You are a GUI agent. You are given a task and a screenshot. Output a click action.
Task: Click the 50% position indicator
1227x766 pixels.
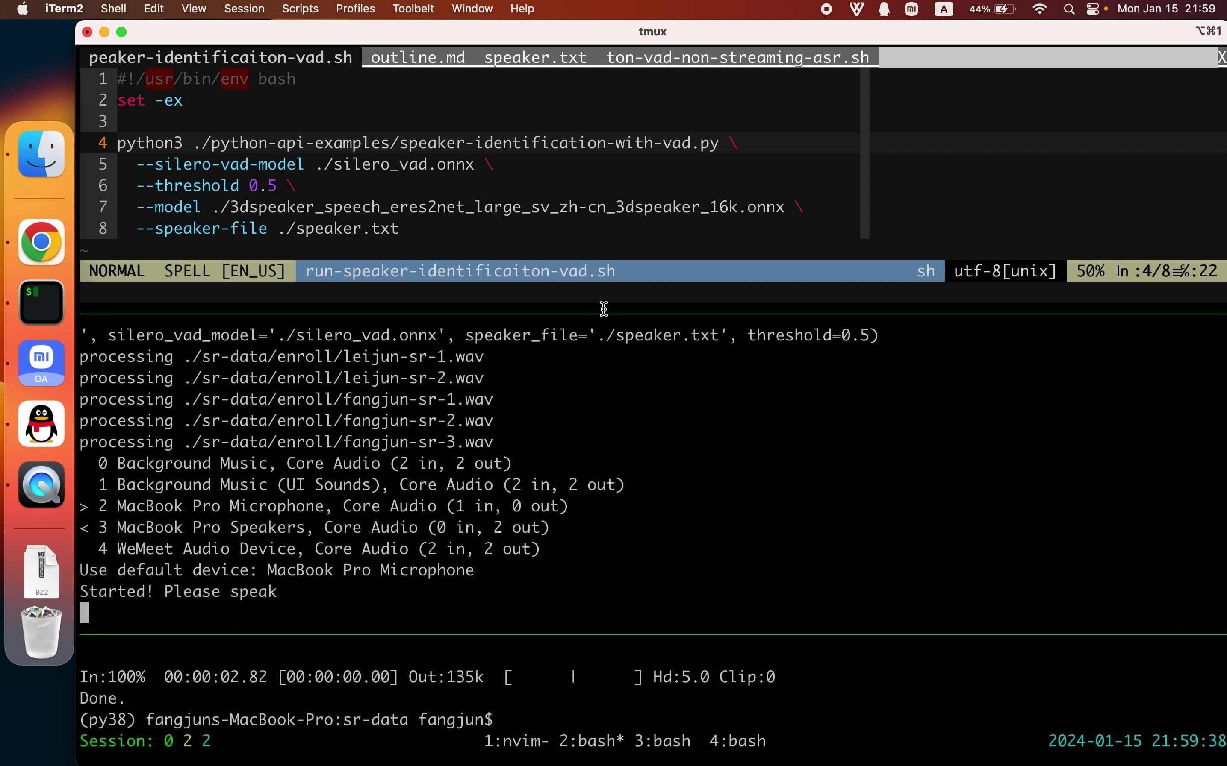click(1090, 271)
